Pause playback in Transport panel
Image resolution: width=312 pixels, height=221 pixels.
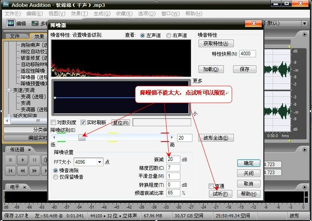click(x=35, y=160)
